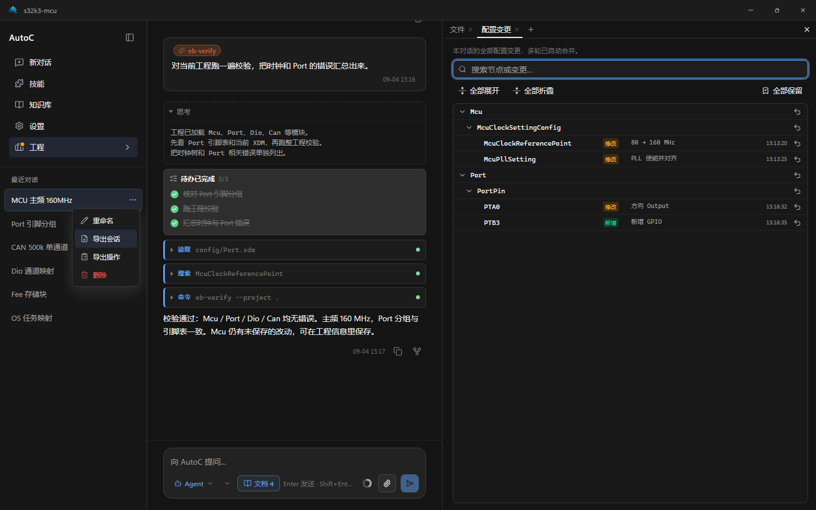Open the 工程 project entry
Screen dimensions: 816x510
(x=73, y=147)
